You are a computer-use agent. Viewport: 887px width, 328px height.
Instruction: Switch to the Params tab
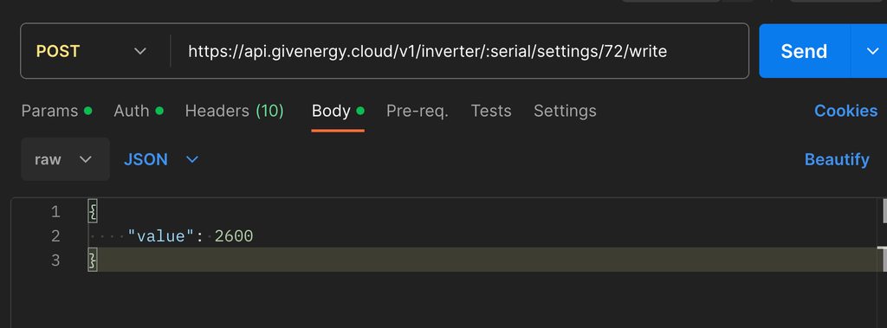click(56, 111)
